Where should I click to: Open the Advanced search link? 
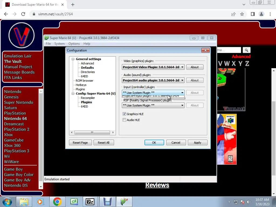tap(241, 57)
